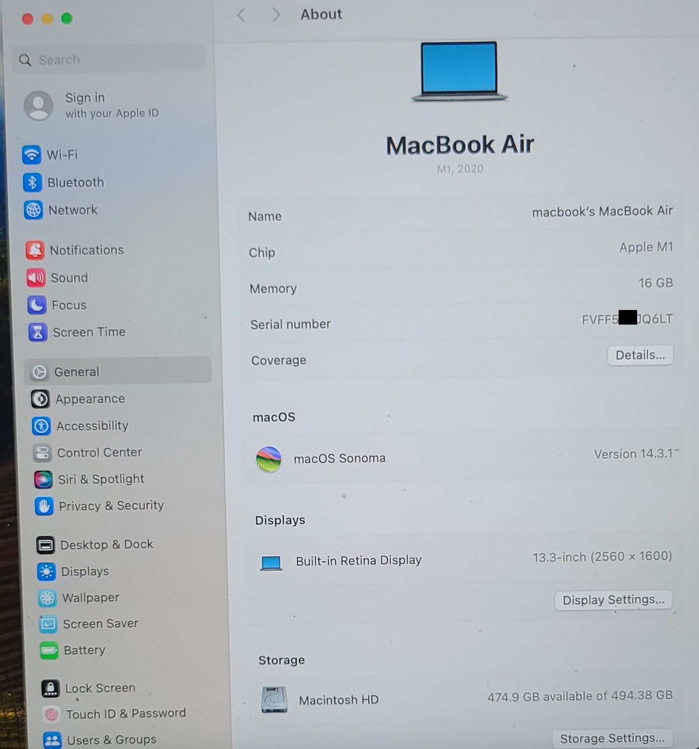Viewport: 699px width, 749px height.
Task: Open Users & Groups people icon
Action: point(52,740)
